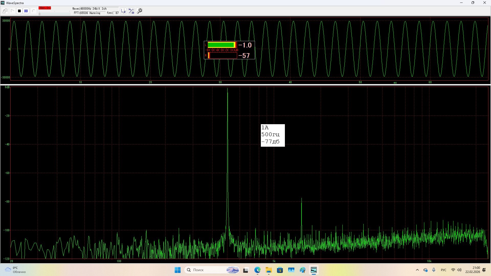Click the playback position slider

[54, 14]
